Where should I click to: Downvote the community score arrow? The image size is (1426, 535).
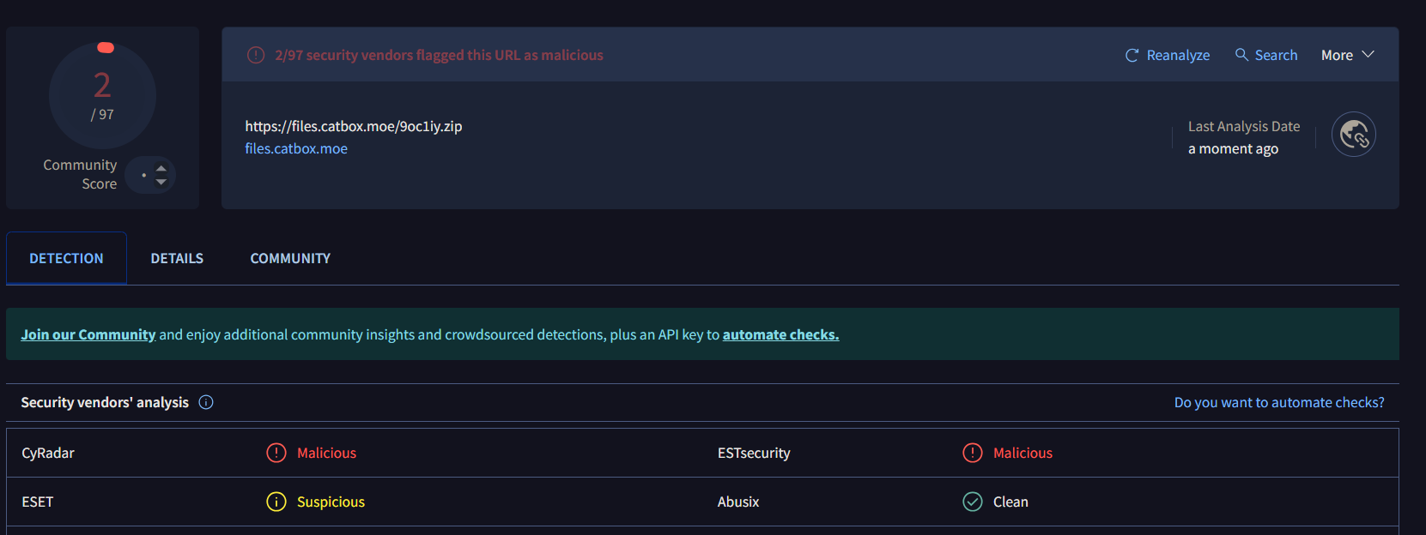coord(161,182)
